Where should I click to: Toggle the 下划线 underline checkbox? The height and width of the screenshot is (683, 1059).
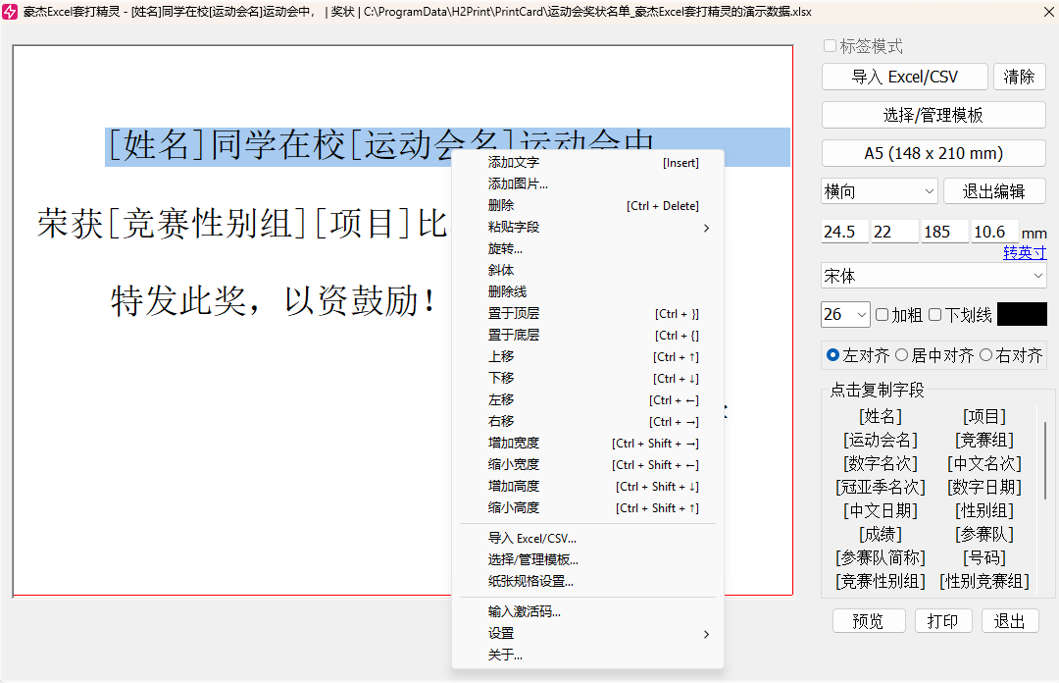[934, 314]
